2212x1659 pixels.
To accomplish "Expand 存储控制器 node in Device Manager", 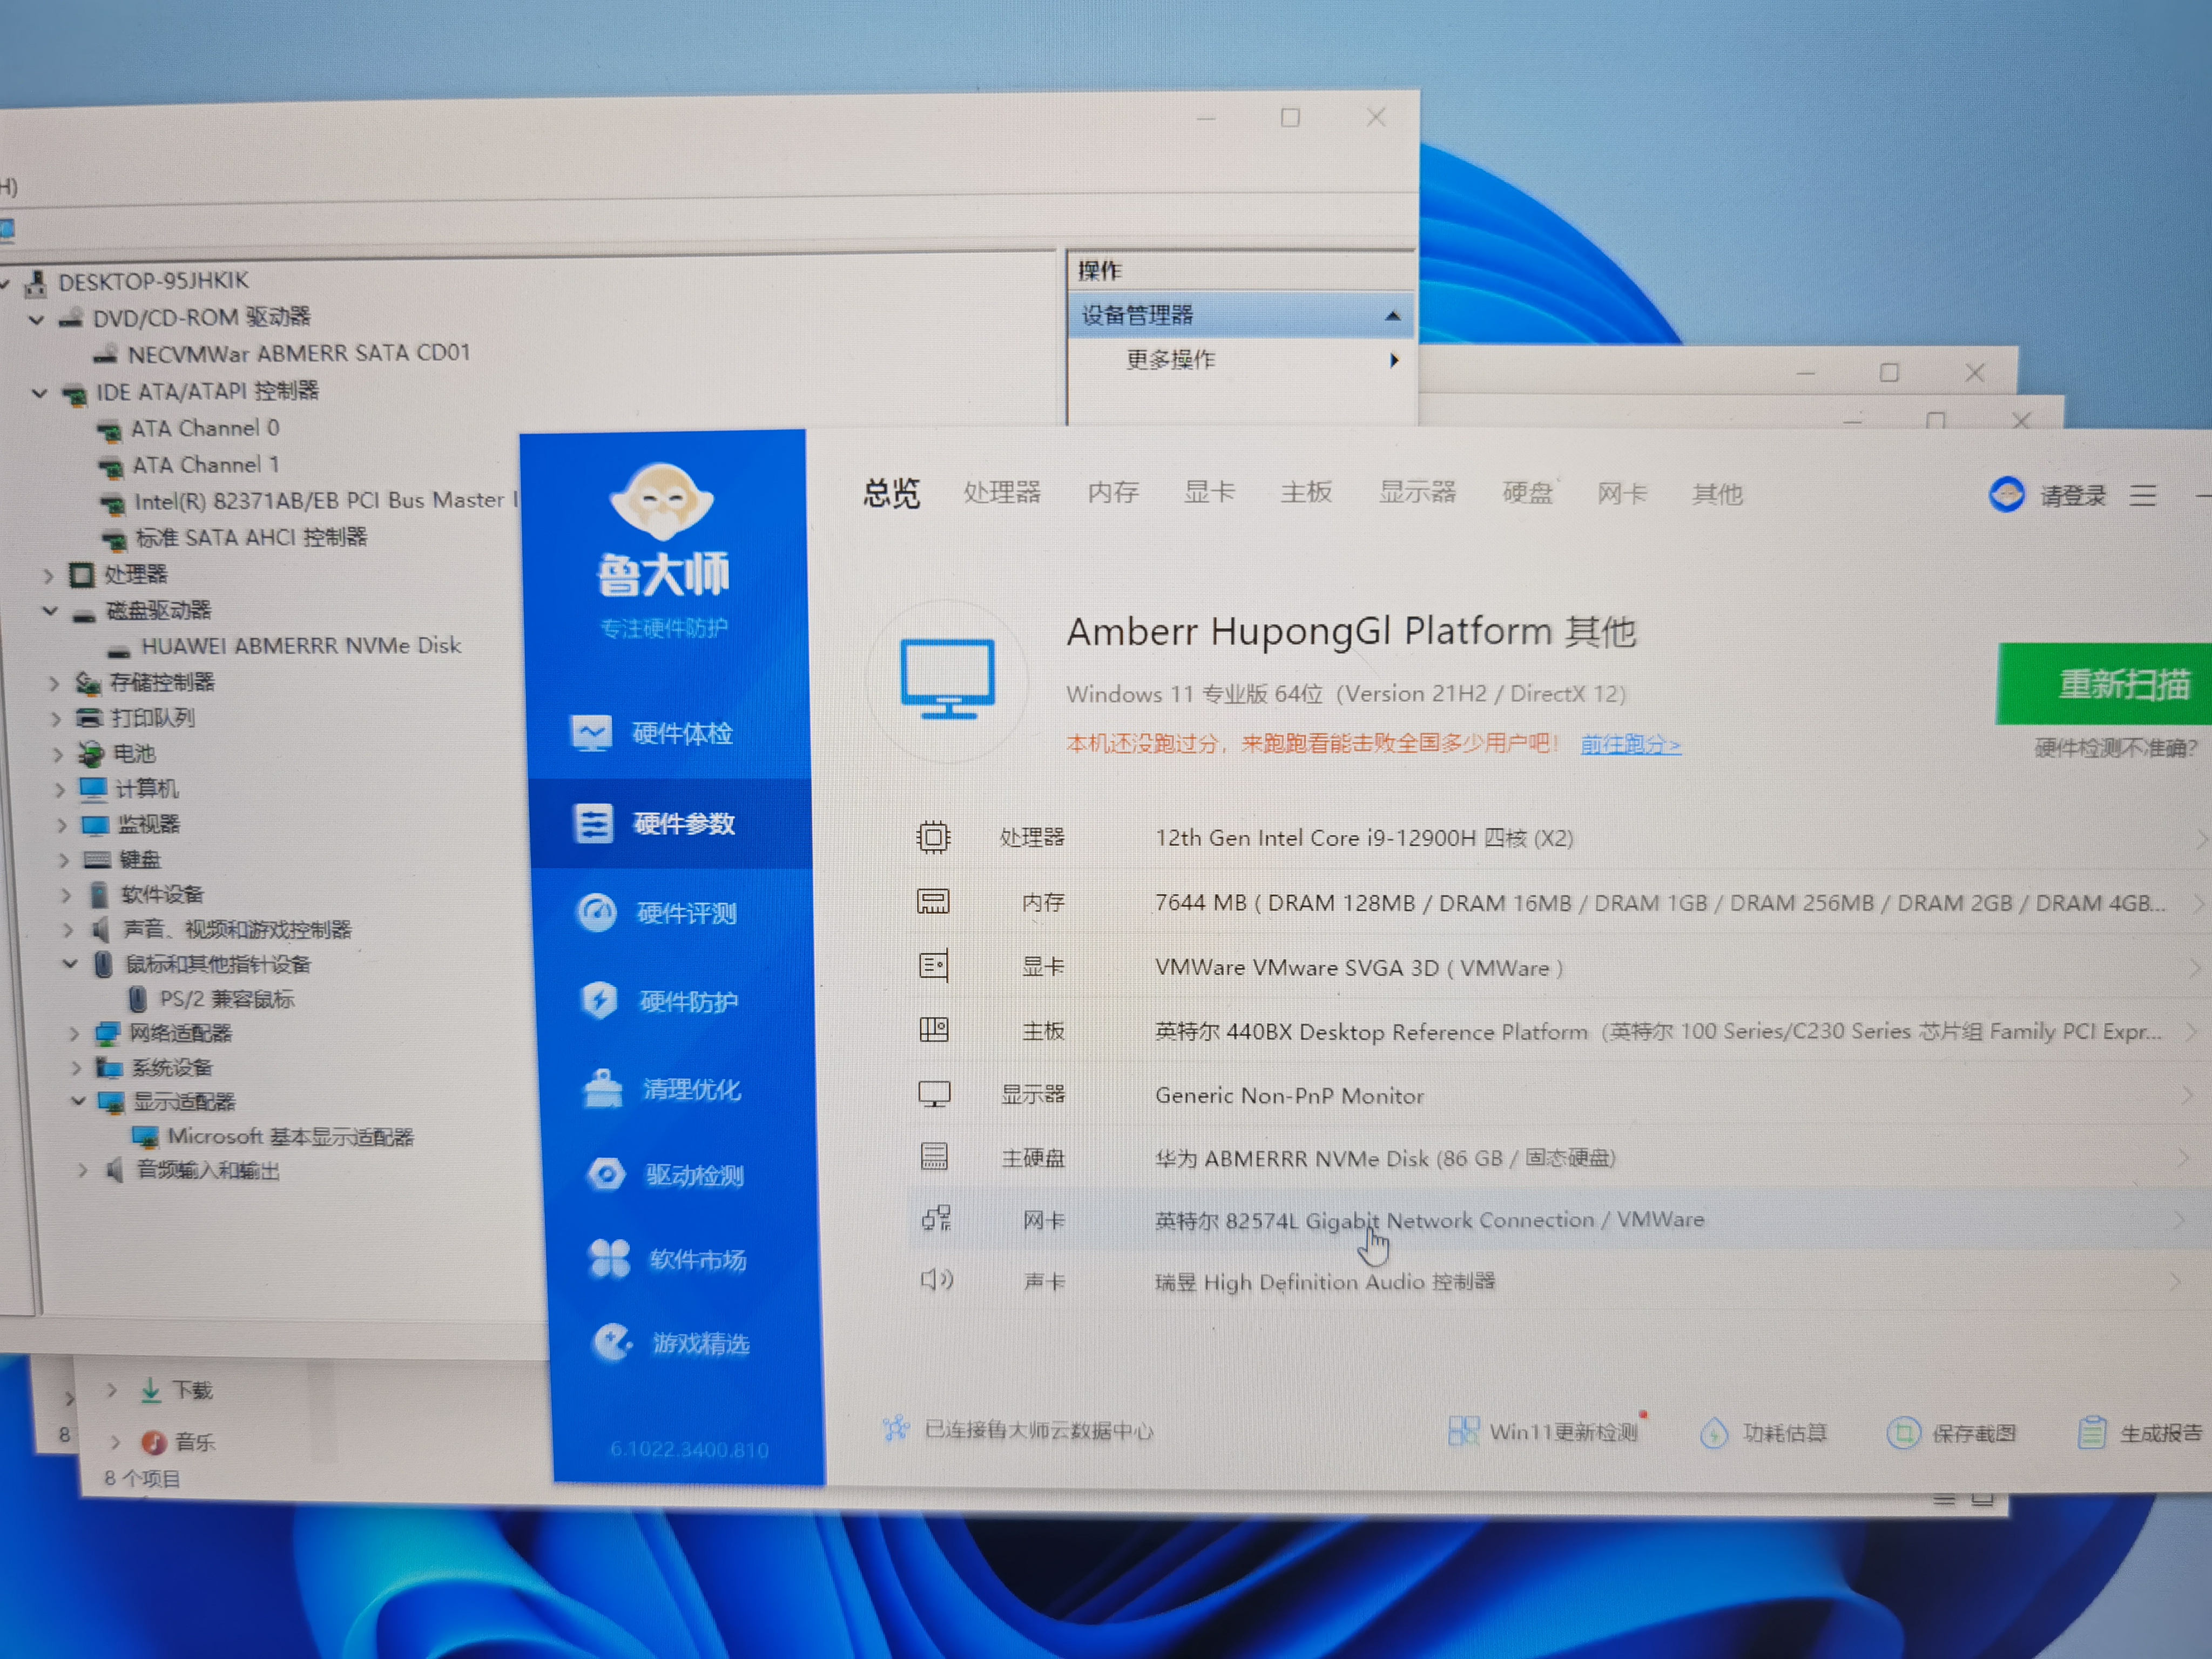I will coord(54,684).
